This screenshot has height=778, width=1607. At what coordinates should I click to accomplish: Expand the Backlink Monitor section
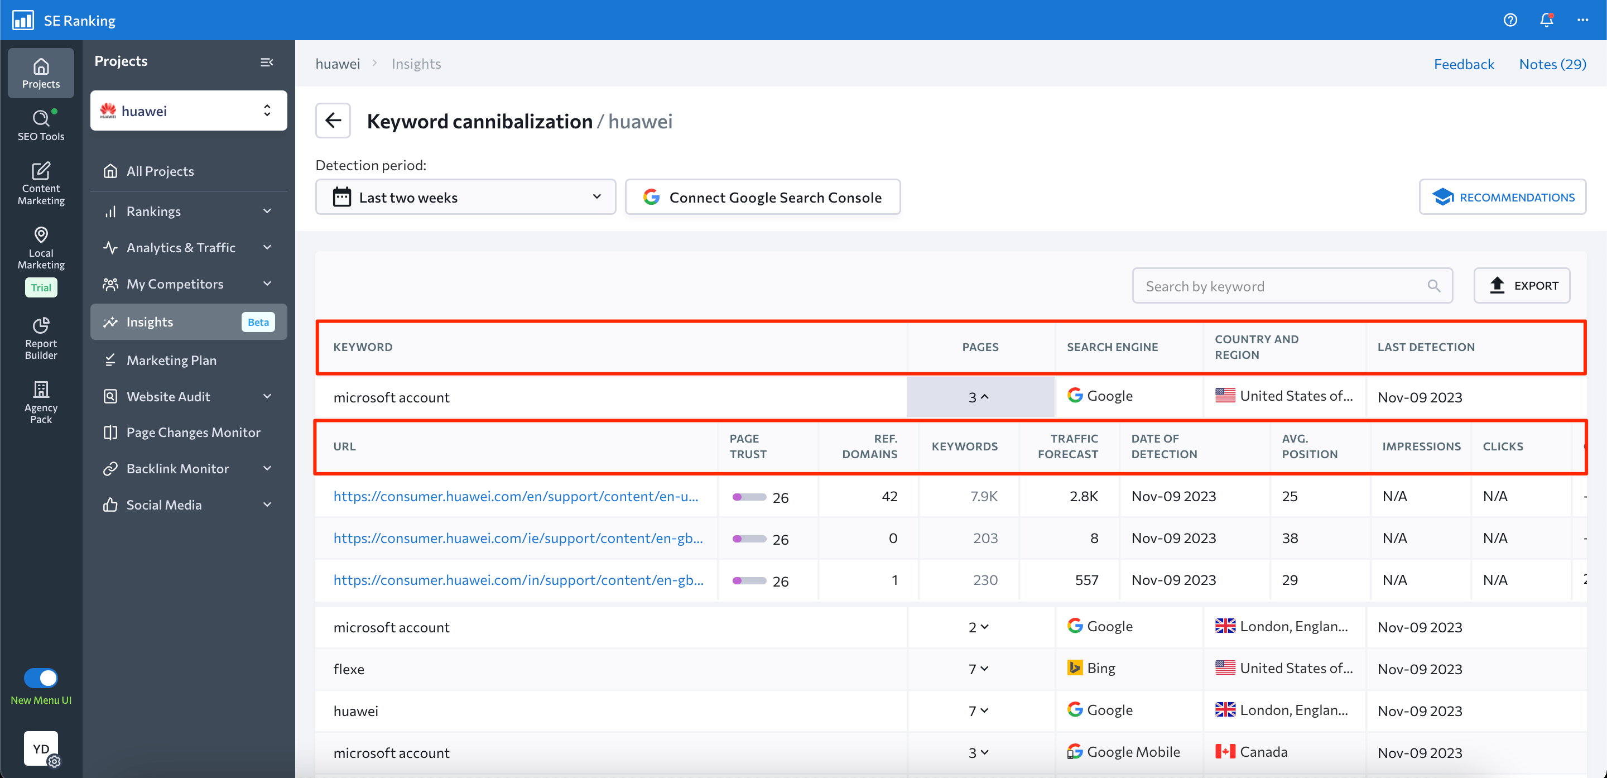click(189, 468)
